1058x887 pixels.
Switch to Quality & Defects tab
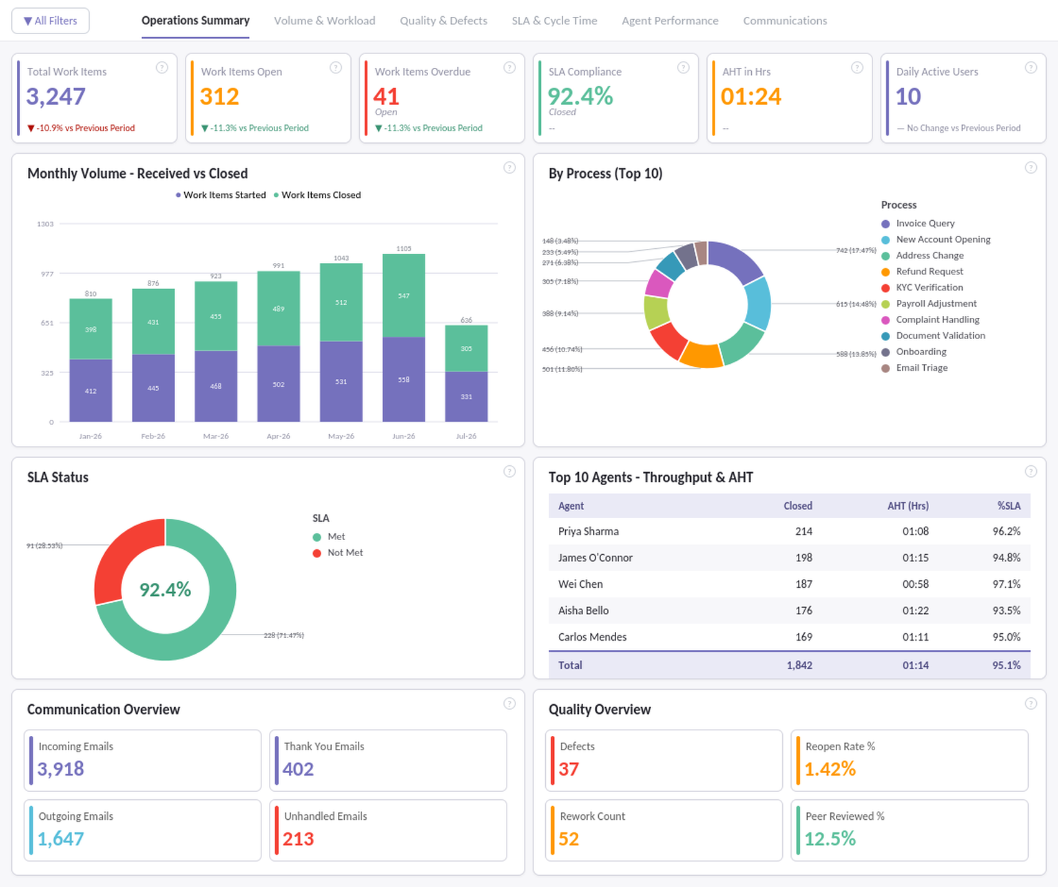tap(444, 21)
